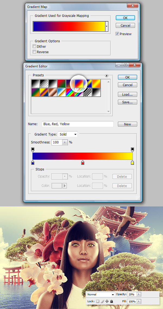Select the red color stop at midpoint
The height and width of the screenshot is (309, 163).
83,163
